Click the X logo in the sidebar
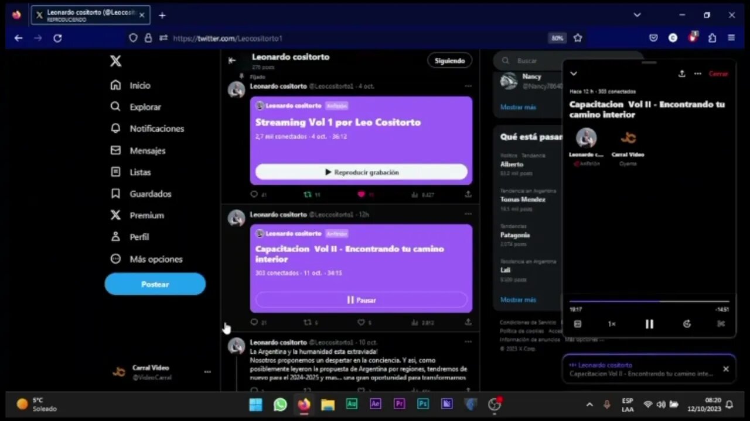750x421 pixels. tap(116, 61)
